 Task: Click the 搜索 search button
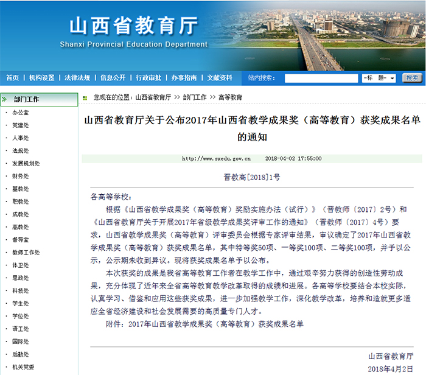click(412, 78)
